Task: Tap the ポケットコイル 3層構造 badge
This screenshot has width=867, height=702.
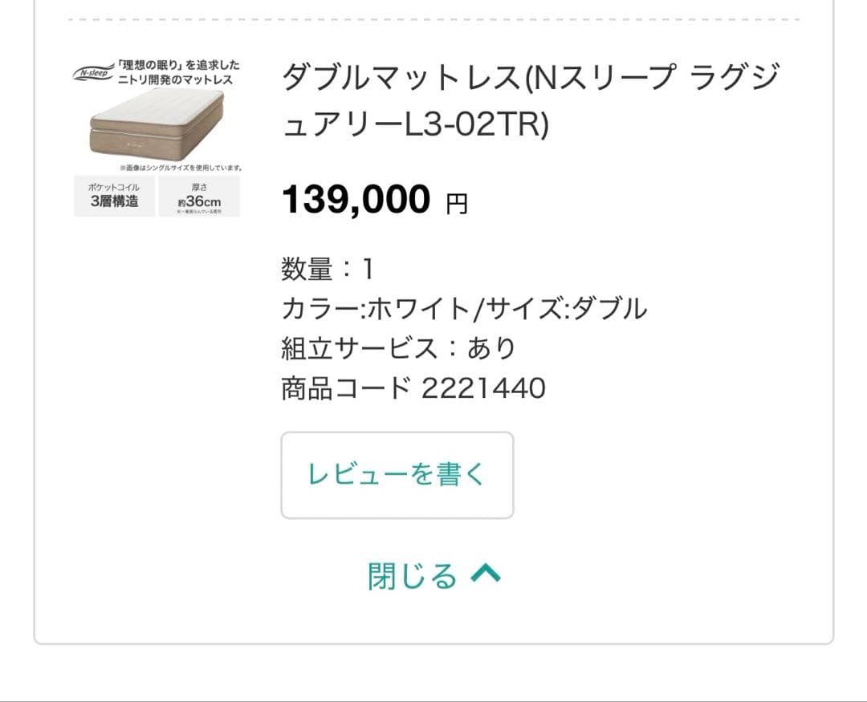Action: click(x=114, y=197)
